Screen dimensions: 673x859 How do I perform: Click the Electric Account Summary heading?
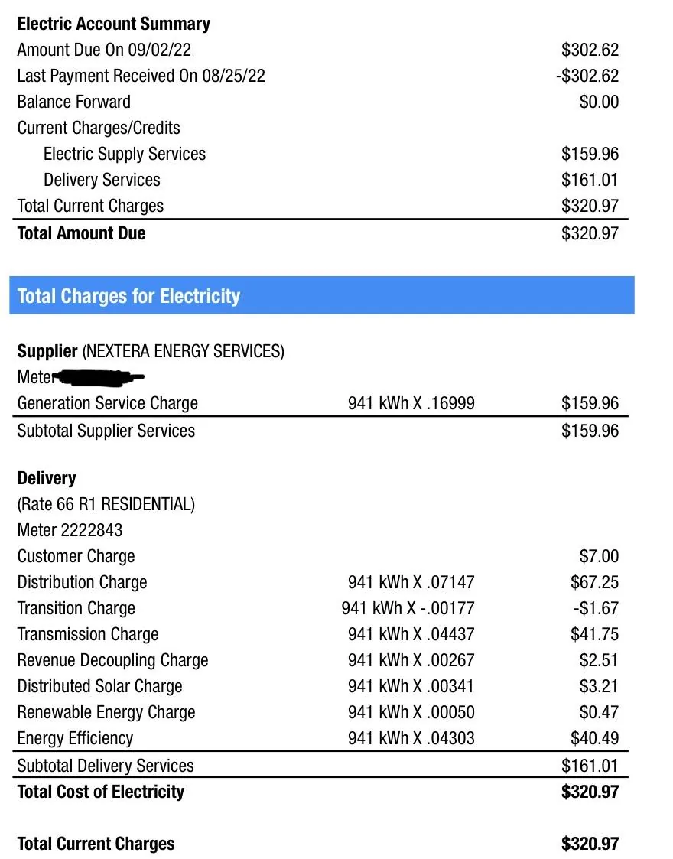113,24
